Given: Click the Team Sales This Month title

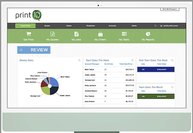Looking at the screenshot, I should (151, 87).
